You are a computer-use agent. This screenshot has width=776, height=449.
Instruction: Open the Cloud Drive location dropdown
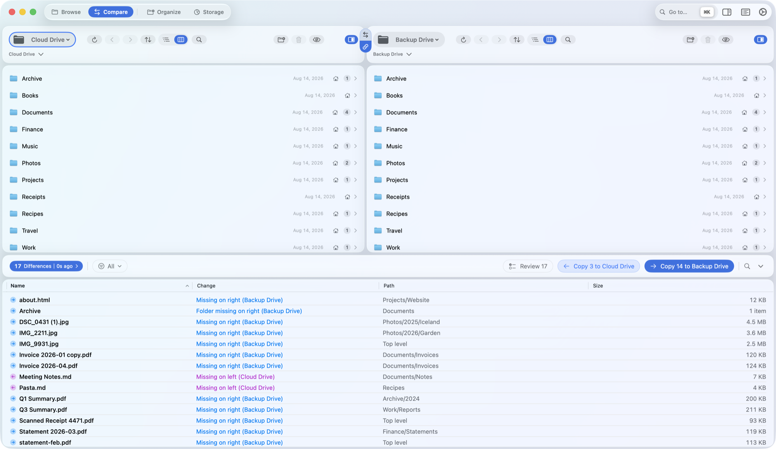point(42,40)
